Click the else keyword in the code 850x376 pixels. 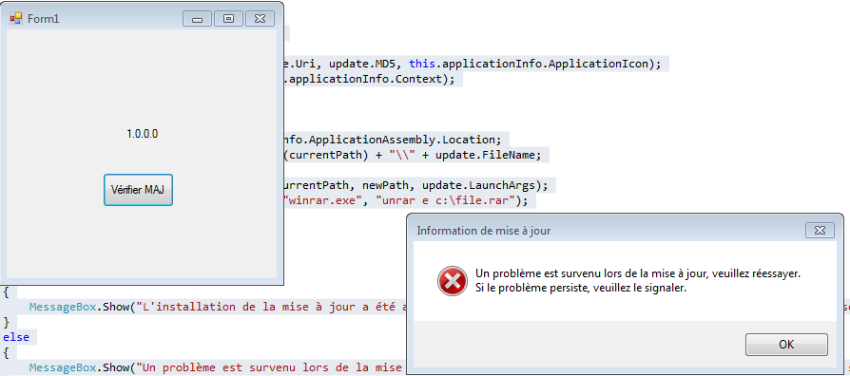point(16,337)
